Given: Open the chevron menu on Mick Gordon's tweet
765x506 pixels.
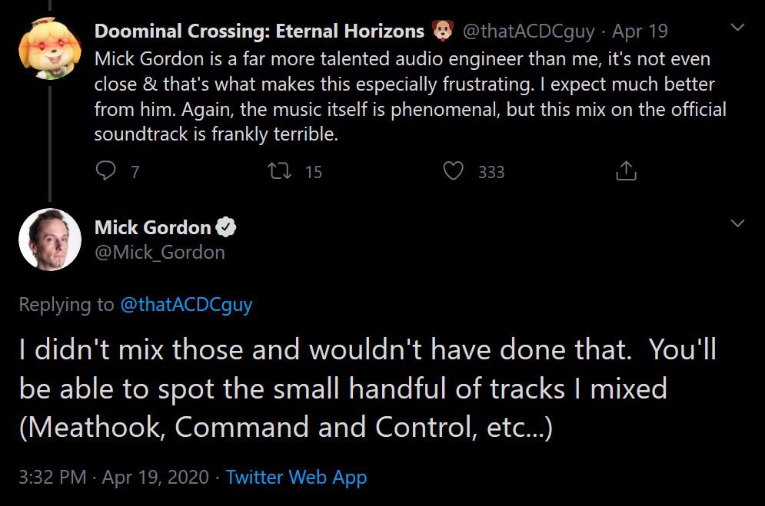Looking at the screenshot, I should (737, 223).
